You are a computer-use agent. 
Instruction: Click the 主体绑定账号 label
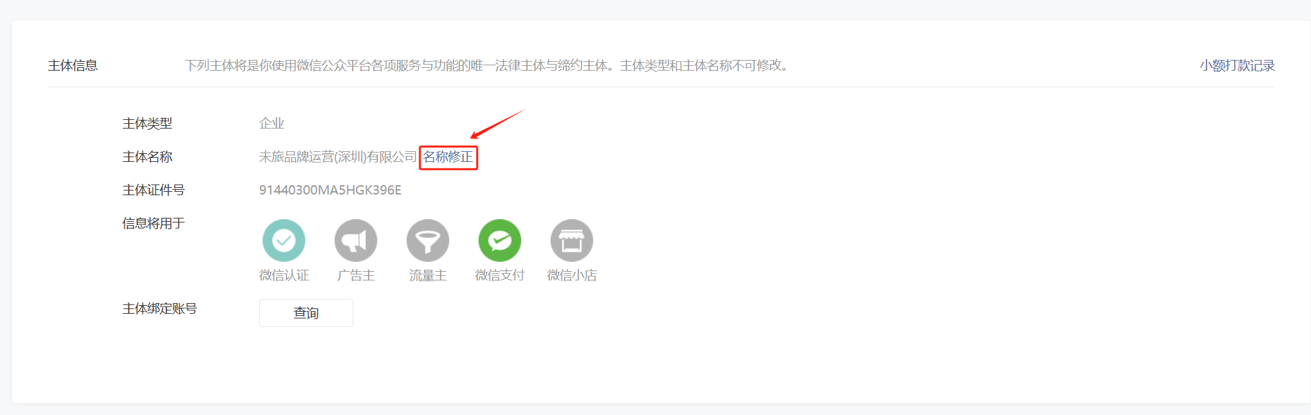tap(160, 309)
